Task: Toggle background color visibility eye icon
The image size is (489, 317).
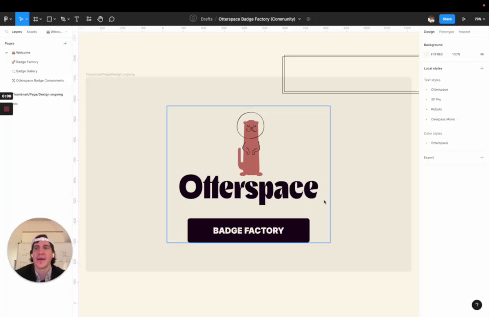Action: point(482,54)
